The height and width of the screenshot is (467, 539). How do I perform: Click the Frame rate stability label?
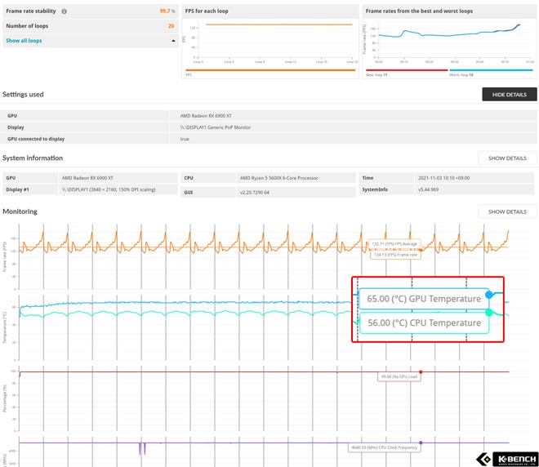31,11
